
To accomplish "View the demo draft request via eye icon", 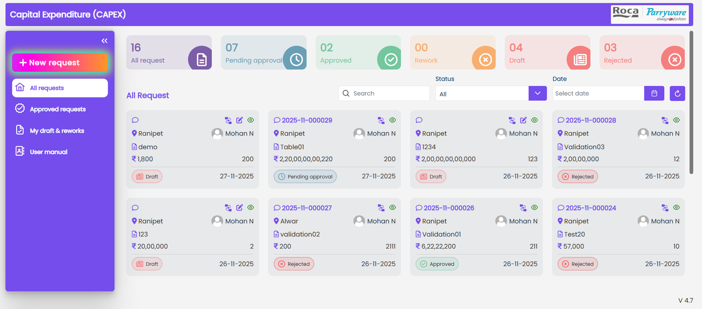I will point(251,120).
